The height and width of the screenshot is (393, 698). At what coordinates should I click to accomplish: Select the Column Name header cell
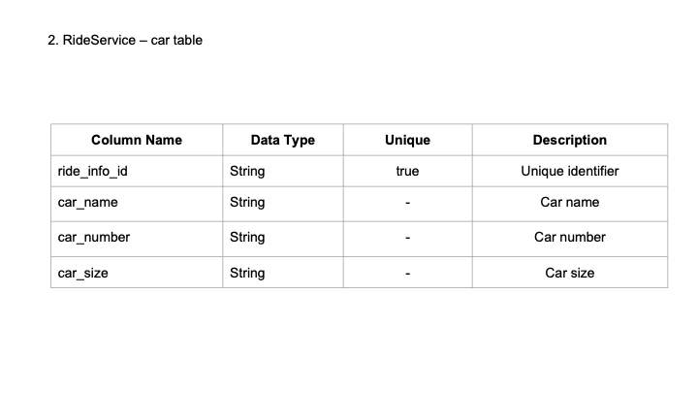(x=137, y=140)
